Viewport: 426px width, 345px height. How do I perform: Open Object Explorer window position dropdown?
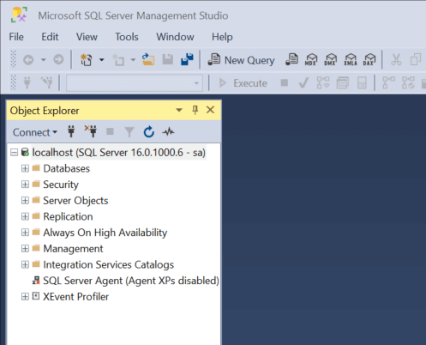pyautogui.click(x=179, y=110)
